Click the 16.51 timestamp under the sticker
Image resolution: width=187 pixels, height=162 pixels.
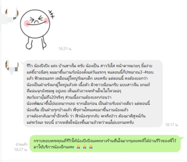(65, 49)
